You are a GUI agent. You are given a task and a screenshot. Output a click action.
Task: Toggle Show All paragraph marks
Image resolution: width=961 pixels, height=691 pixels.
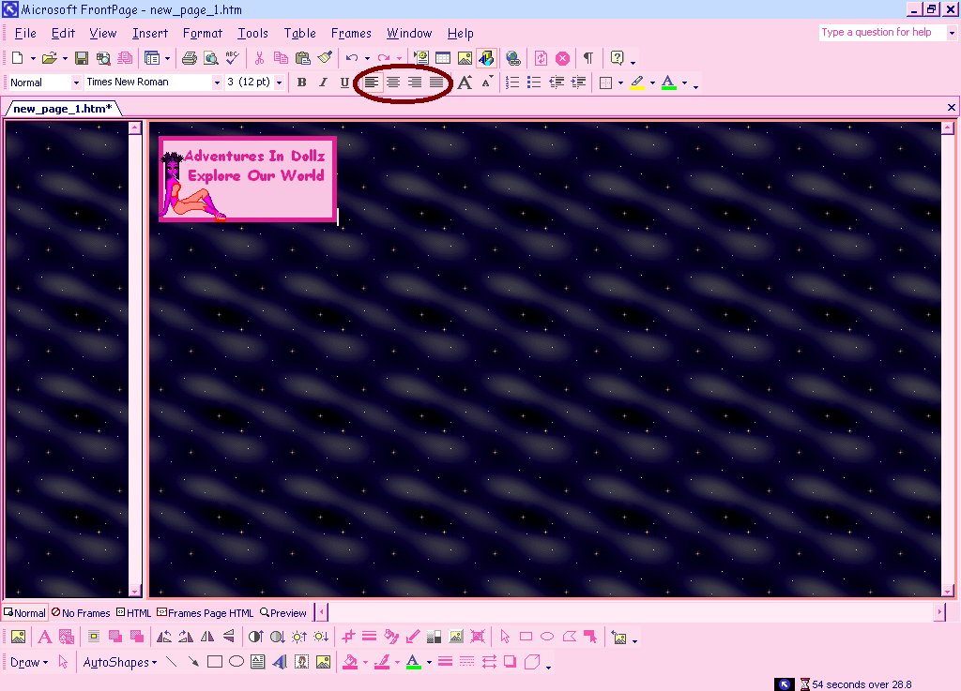click(588, 58)
